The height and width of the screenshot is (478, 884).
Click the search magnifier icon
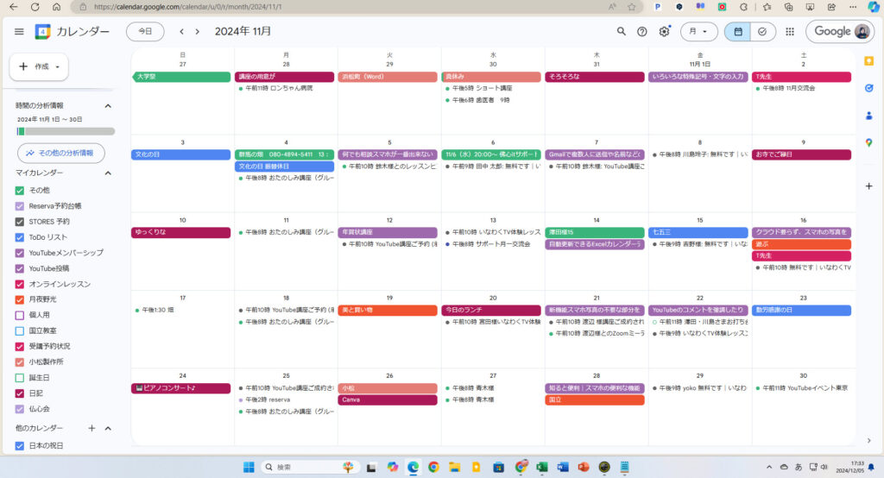coord(622,31)
